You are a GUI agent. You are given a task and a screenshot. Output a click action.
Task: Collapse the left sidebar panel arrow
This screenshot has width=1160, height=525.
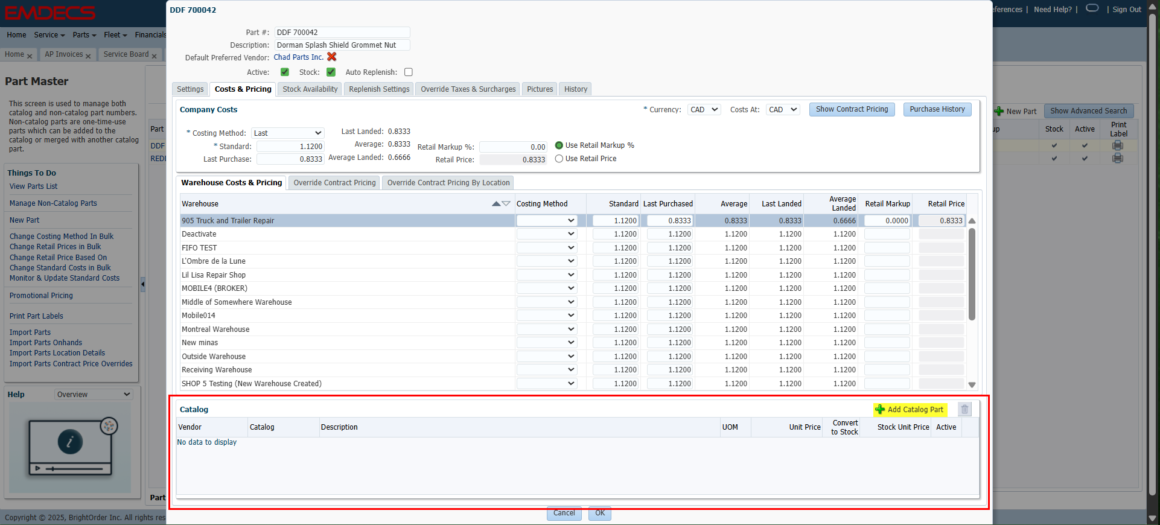pos(143,283)
